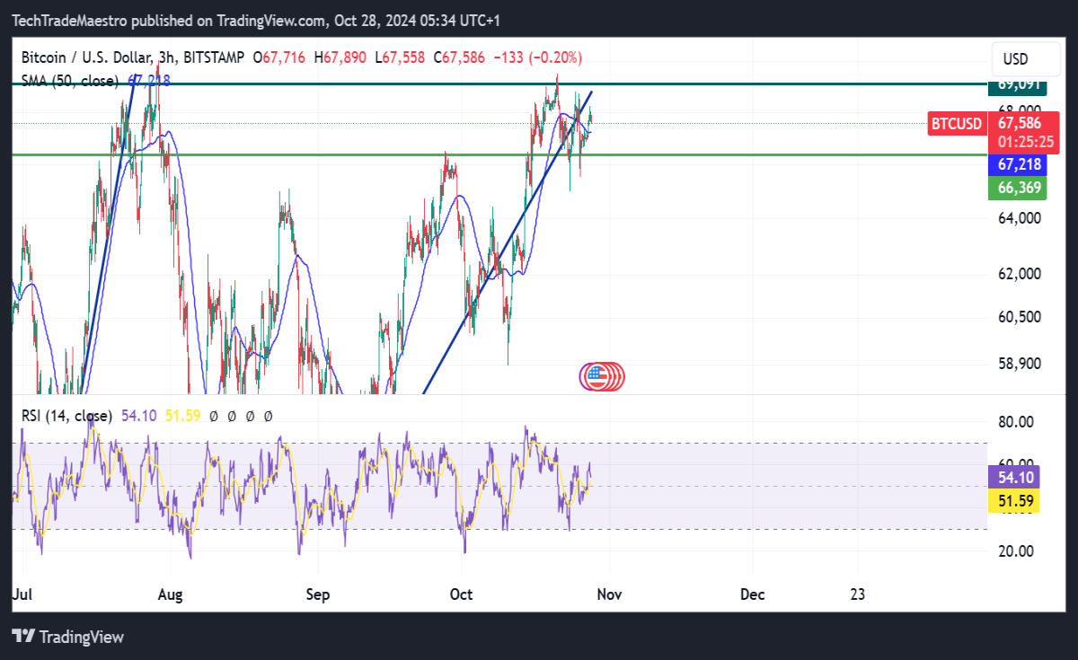Viewport: 1078px width, 660px height.
Task: Click the Nov label on time axis
Action: (x=609, y=594)
